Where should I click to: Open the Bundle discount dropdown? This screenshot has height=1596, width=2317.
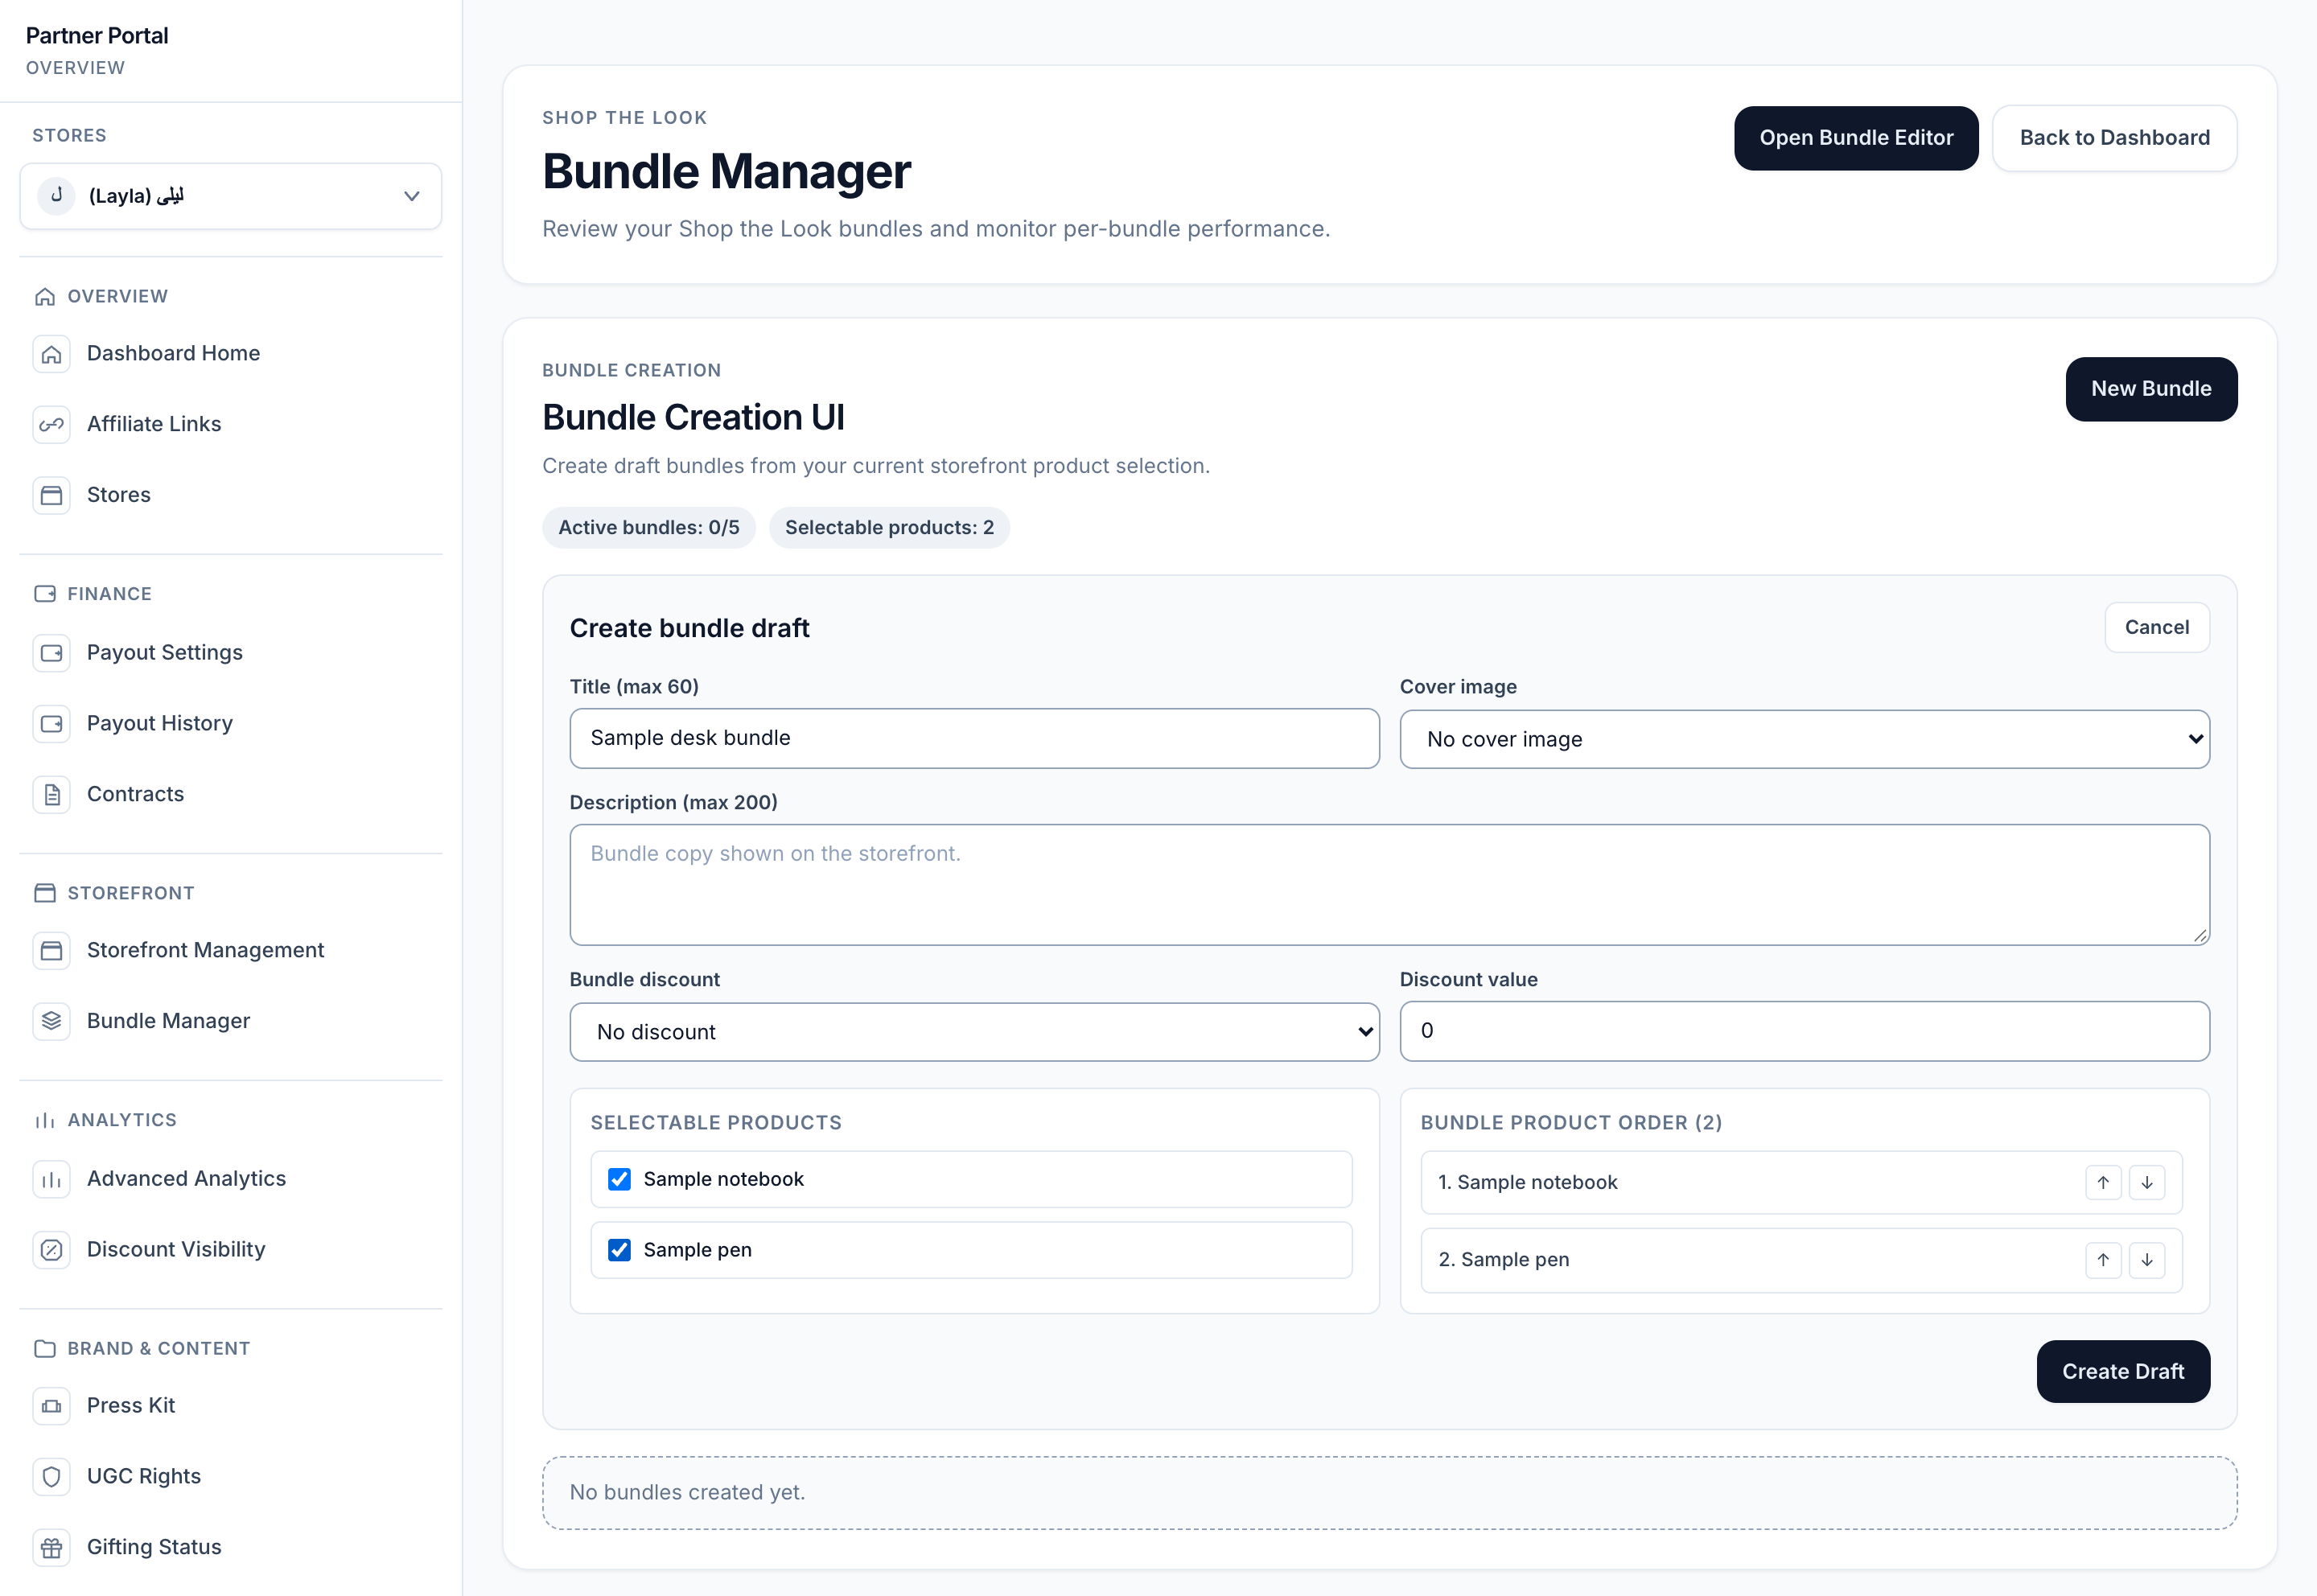pos(974,1032)
